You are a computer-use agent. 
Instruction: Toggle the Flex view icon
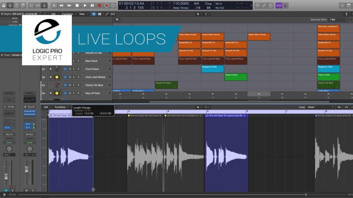113,14
